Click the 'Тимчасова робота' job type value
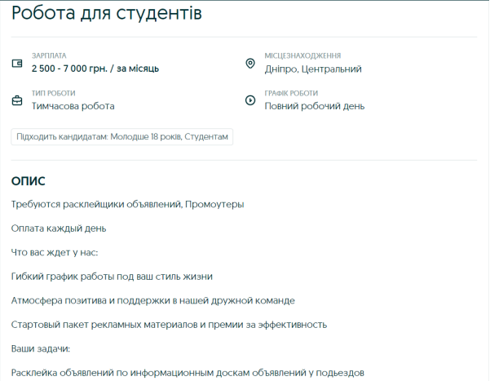The height and width of the screenshot is (381, 490). click(73, 106)
